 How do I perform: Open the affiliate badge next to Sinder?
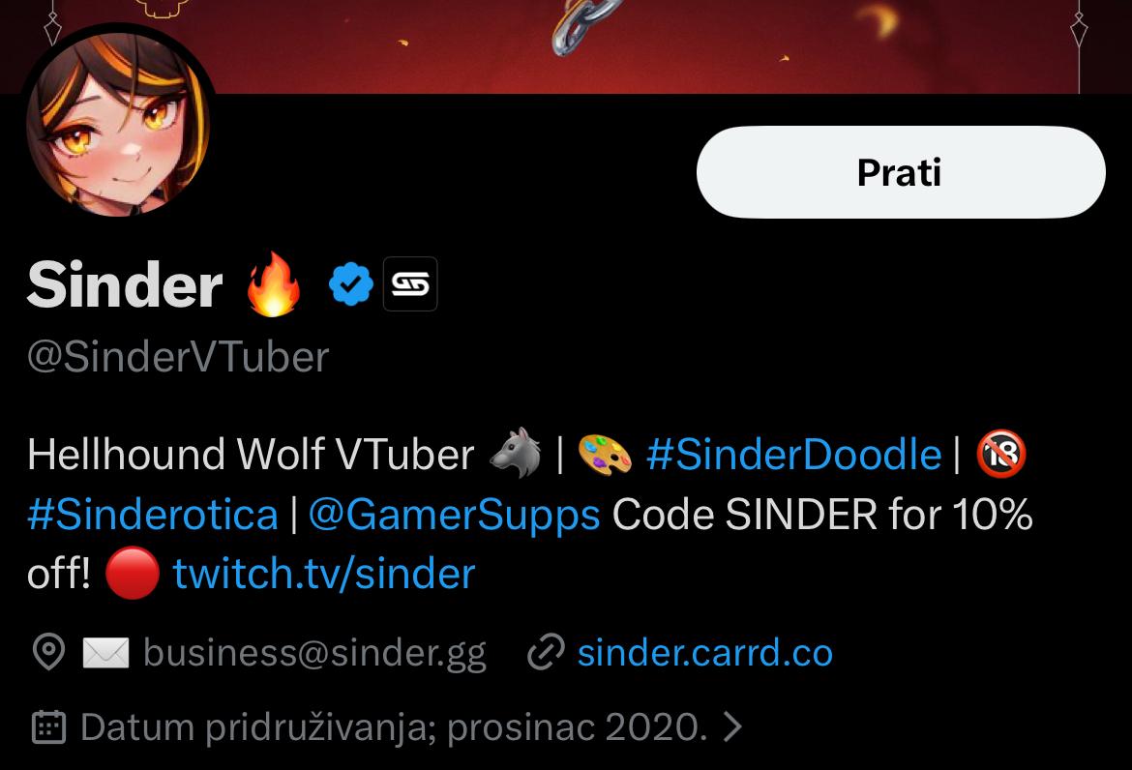[410, 283]
